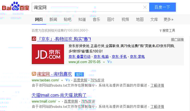Click the V3 credibility badge on the taobao.com result
190x111 pixels.
coord(68,80)
